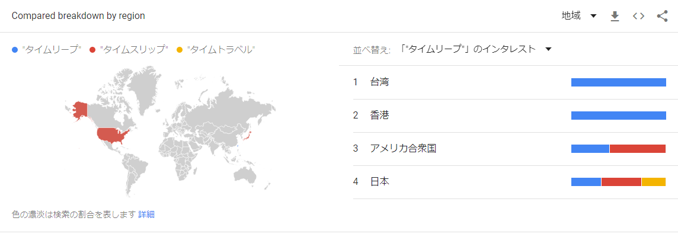This screenshot has height=237, width=678.
Task: Click the red bar segment for アメリカ合衆国
Action: pyautogui.click(x=638, y=149)
